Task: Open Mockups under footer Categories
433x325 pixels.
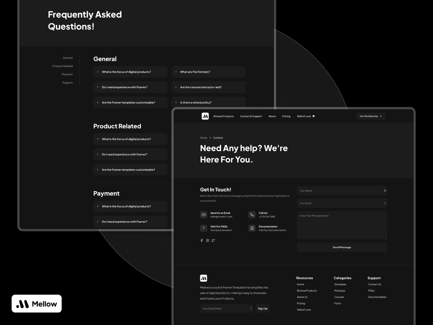Action: [340, 291]
